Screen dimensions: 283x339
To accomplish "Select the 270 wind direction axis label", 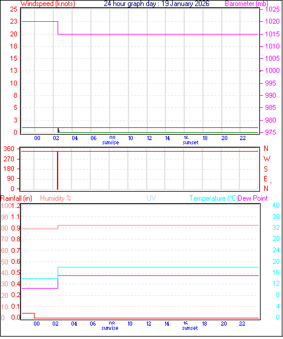I will click(x=9, y=159).
